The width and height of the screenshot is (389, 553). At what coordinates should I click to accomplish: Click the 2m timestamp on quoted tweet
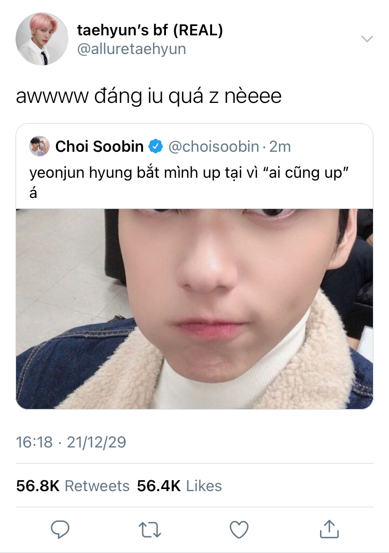point(280,147)
